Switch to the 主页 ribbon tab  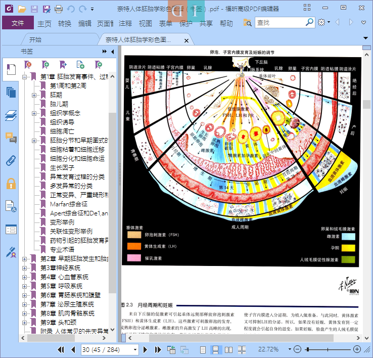44,24
